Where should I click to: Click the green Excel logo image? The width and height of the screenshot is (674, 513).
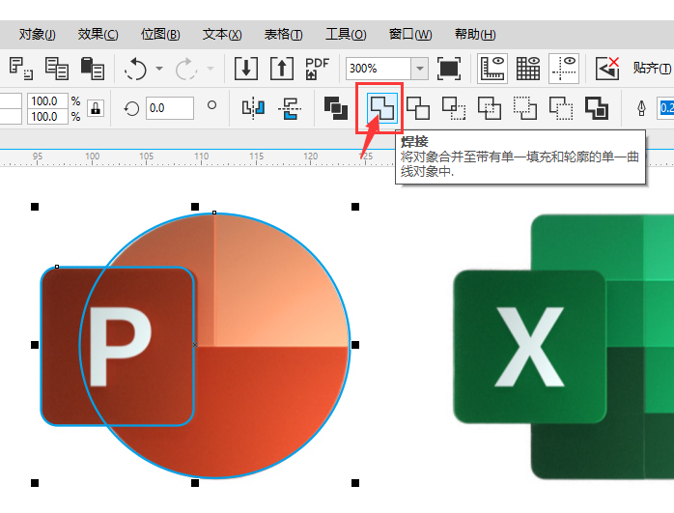(563, 347)
